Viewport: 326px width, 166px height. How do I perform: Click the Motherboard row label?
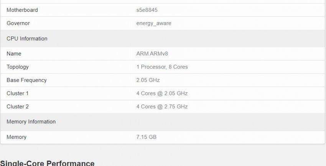(x=22, y=10)
